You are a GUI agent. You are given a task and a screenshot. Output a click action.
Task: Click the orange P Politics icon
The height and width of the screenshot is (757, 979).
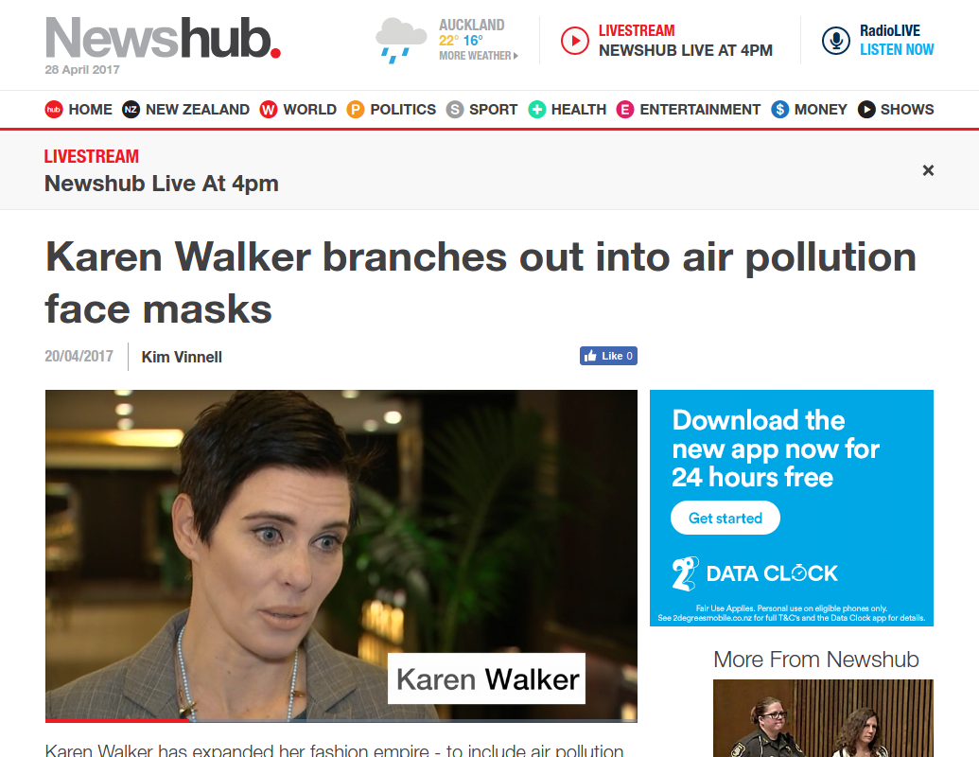(356, 110)
